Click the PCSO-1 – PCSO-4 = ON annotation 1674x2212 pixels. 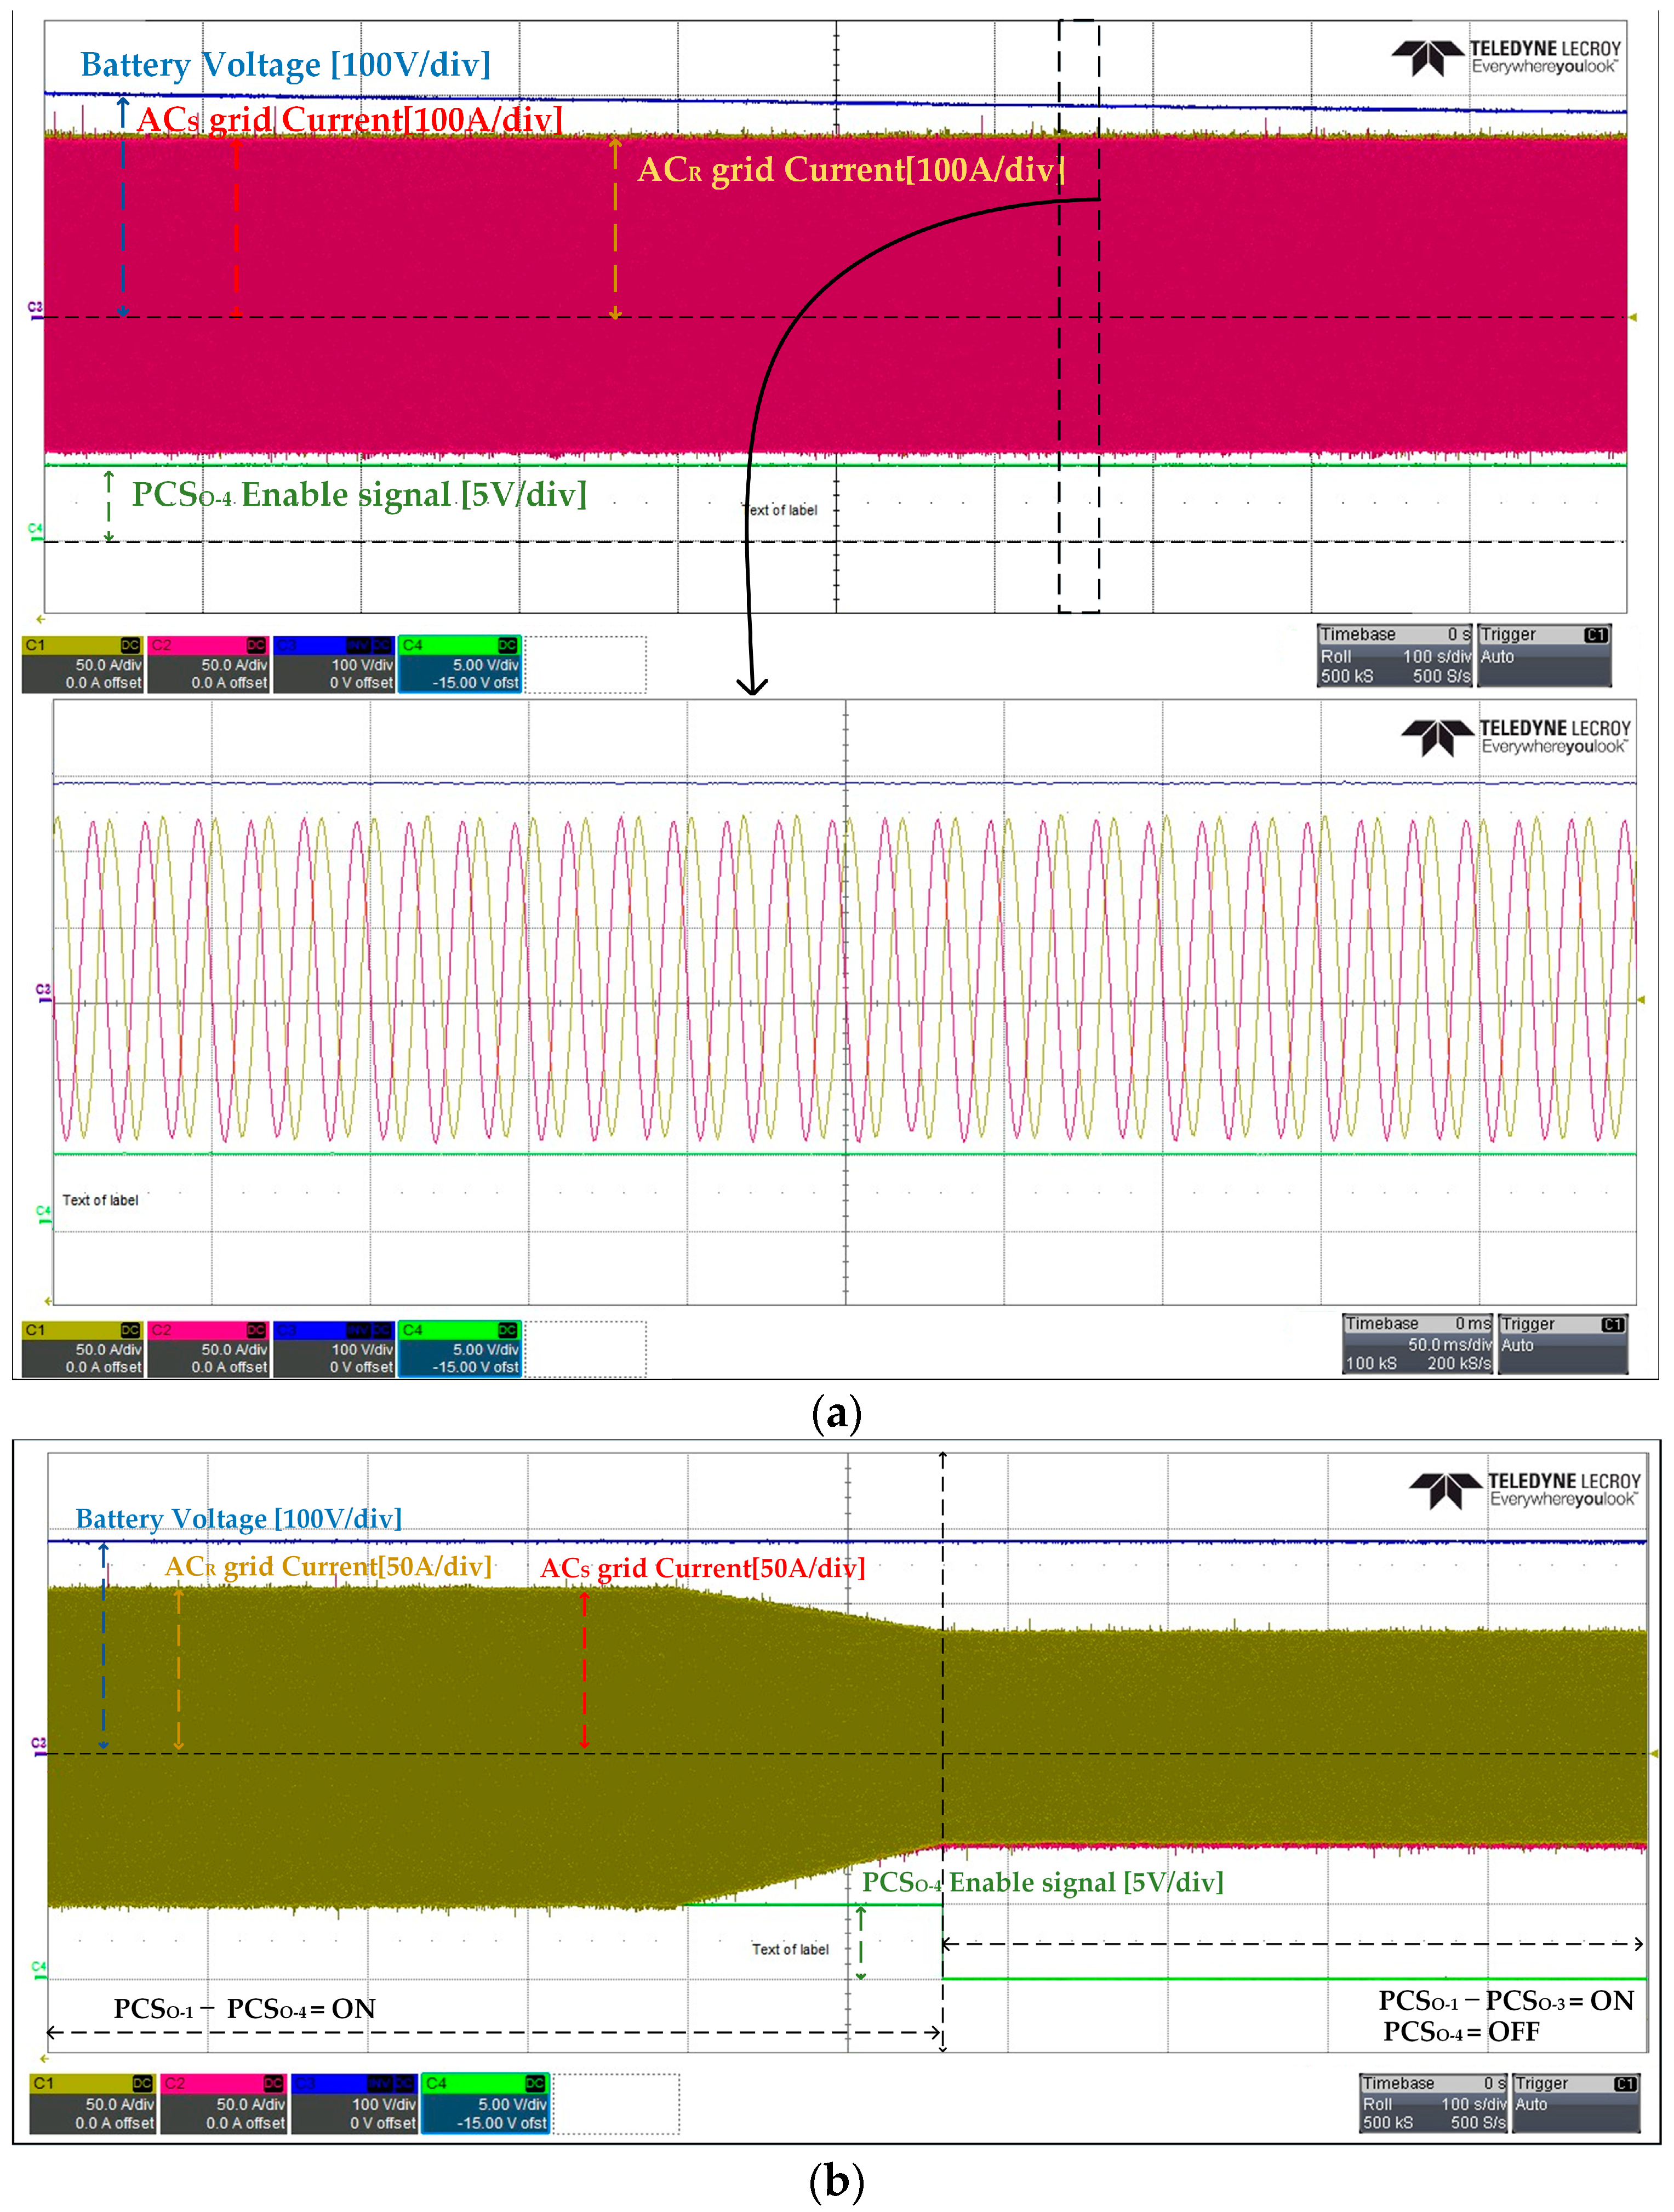point(244,2009)
